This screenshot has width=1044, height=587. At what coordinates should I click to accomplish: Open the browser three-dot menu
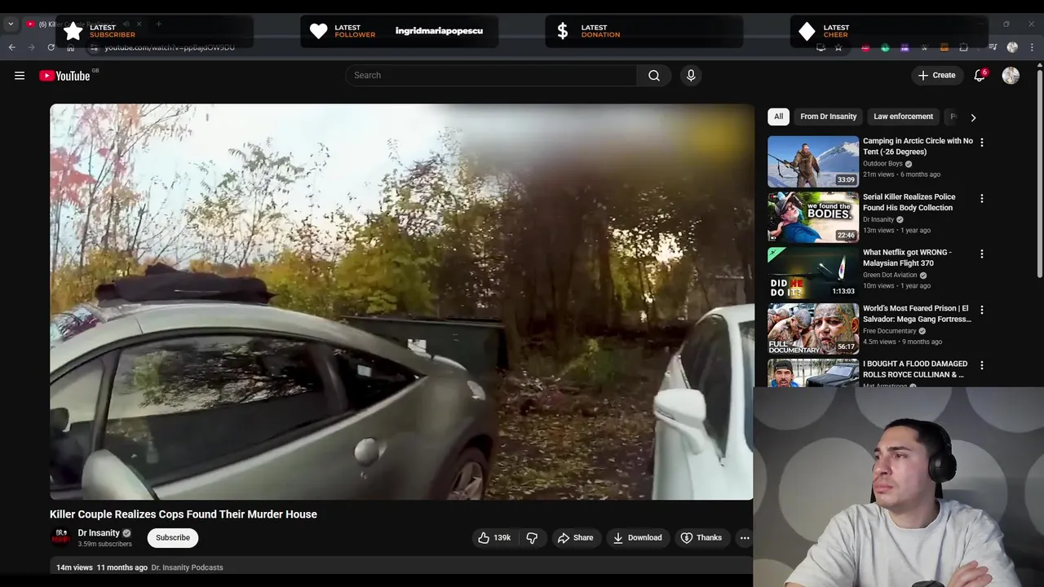click(x=1032, y=47)
